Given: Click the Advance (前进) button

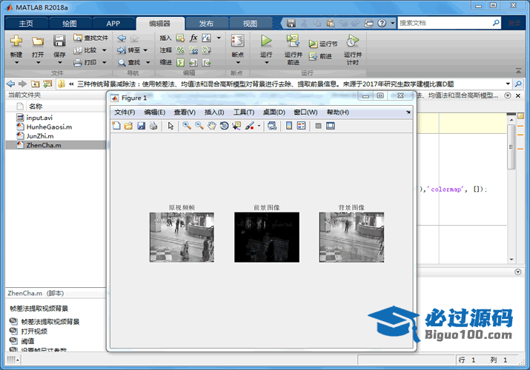Looking at the screenshot, I should tap(320, 56).
